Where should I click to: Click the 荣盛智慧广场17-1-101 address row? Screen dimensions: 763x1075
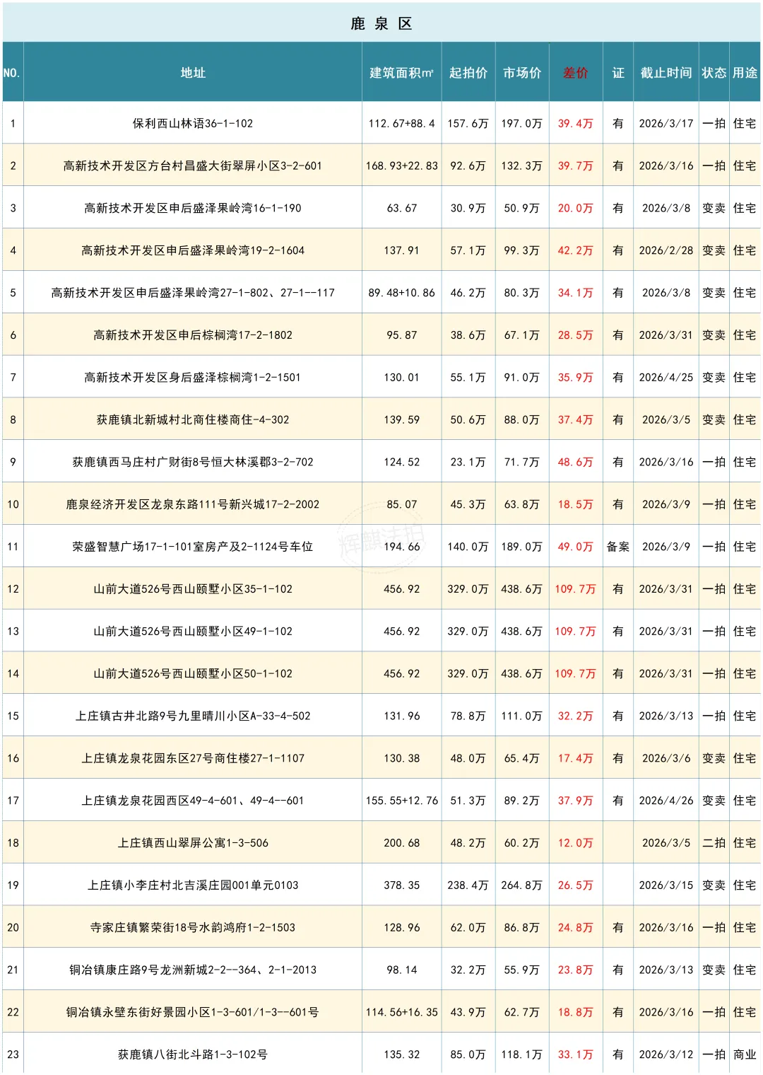[193, 547]
